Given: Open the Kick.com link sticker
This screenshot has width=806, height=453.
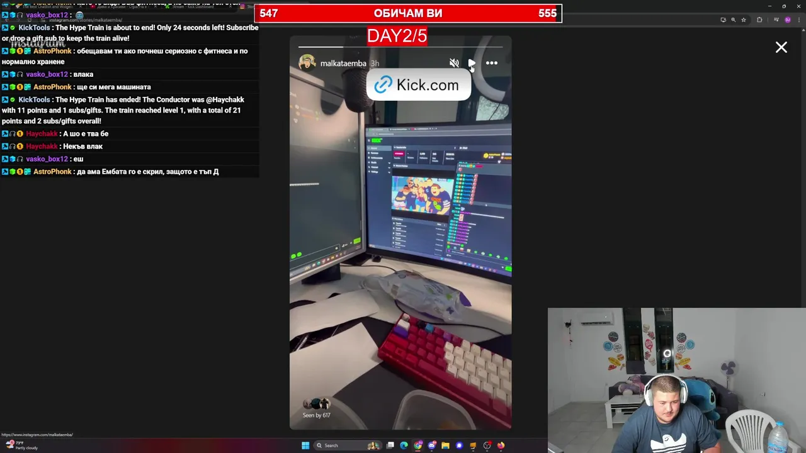Looking at the screenshot, I should [x=418, y=85].
